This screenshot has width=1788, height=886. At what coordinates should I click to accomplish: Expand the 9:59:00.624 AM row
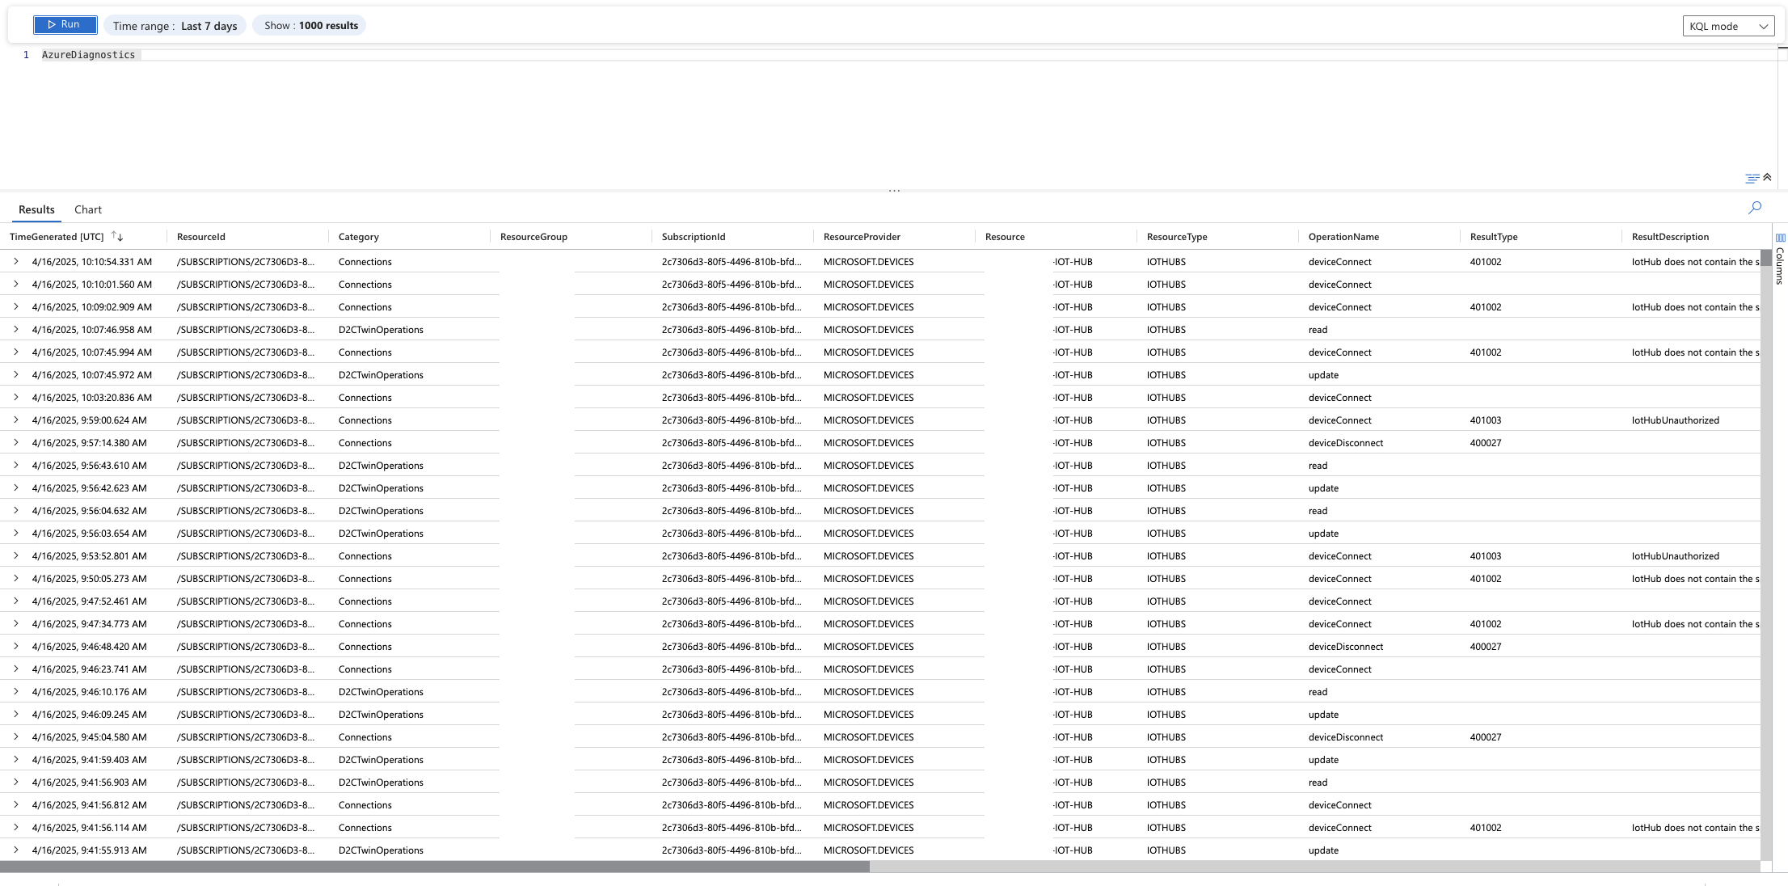pos(15,420)
